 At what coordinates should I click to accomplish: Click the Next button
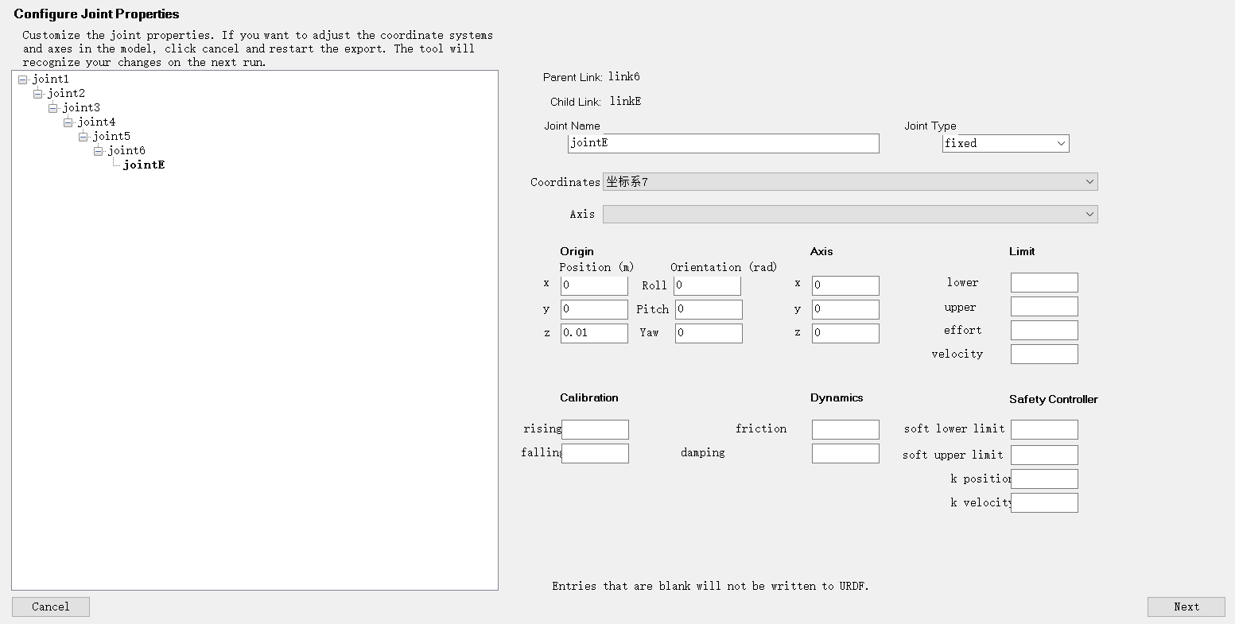pos(1186,607)
